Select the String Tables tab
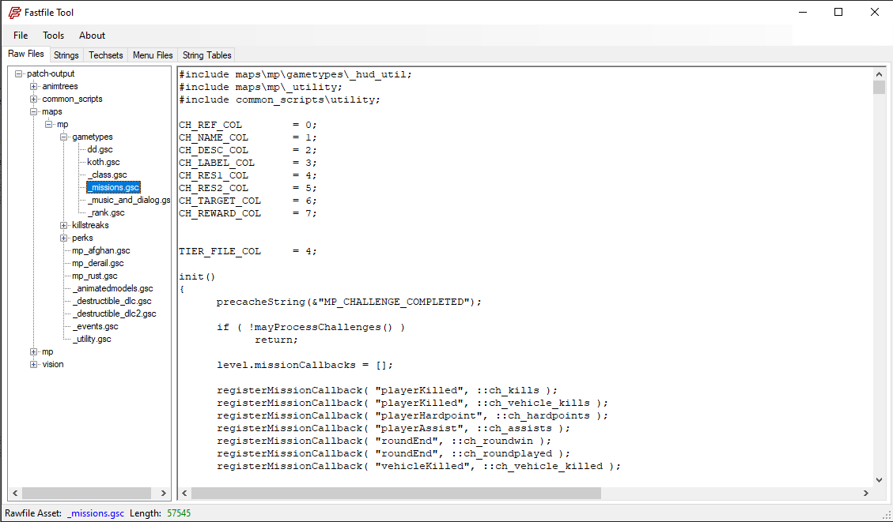The image size is (893, 522). pyautogui.click(x=206, y=55)
